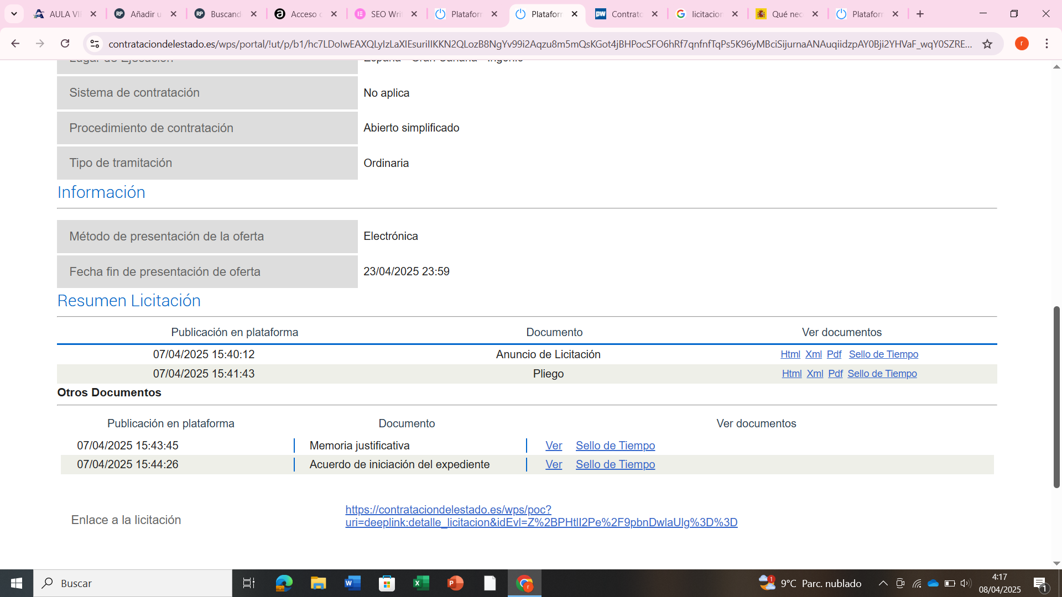The height and width of the screenshot is (597, 1062).
Task: Reload the page with refresh icon
Action: click(x=65, y=44)
